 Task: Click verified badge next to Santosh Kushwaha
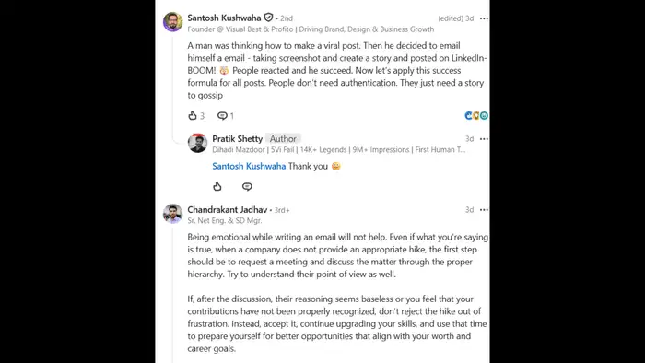point(268,18)
